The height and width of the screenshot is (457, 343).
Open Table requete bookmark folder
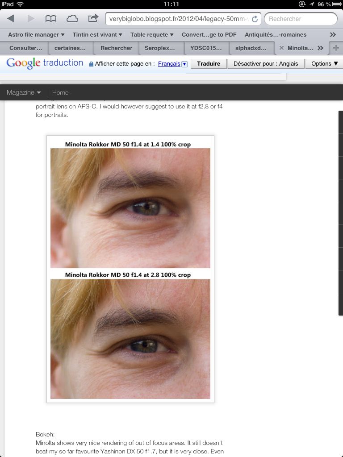point(152,35)
